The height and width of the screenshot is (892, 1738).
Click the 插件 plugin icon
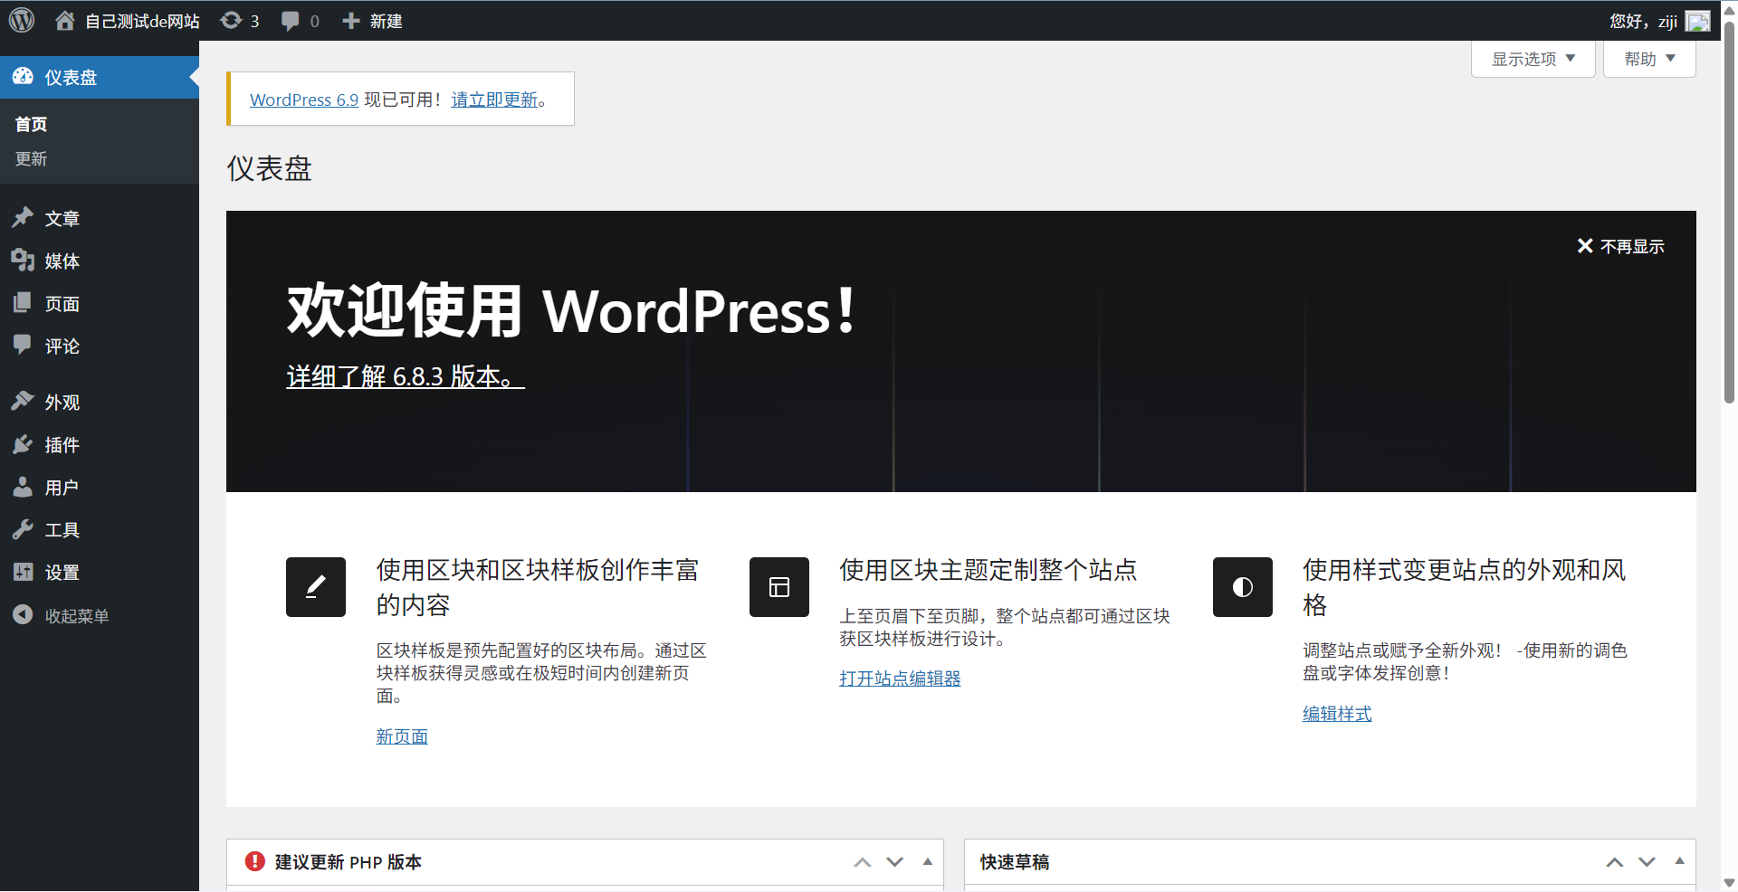[23, 444]
